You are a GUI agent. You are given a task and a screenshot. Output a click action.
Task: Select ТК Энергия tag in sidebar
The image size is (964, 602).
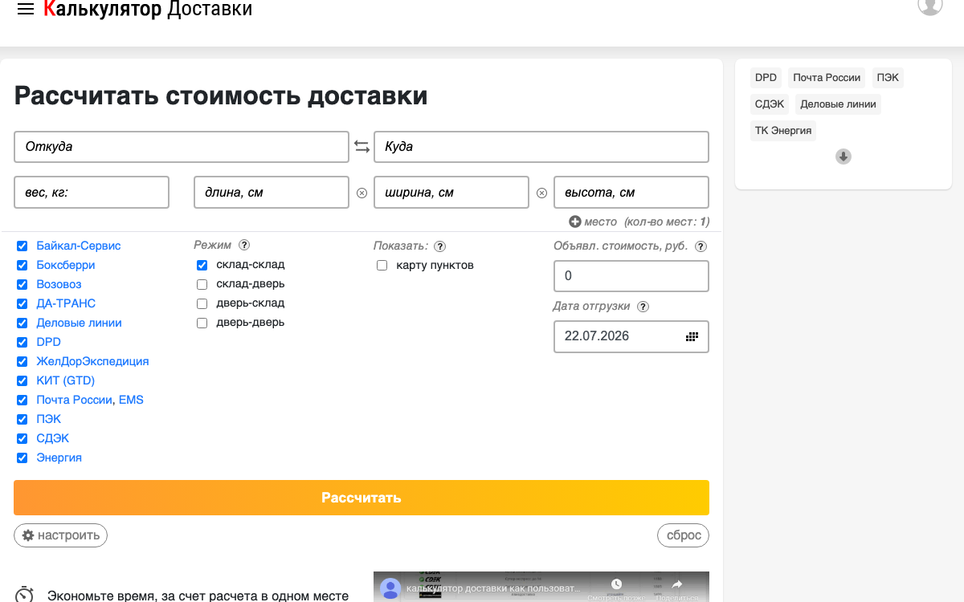(x=783, y=131)
